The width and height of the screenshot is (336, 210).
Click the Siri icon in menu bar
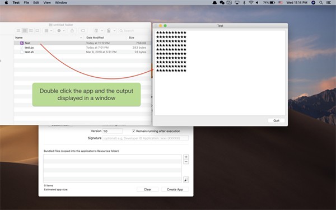pos(313,3)
